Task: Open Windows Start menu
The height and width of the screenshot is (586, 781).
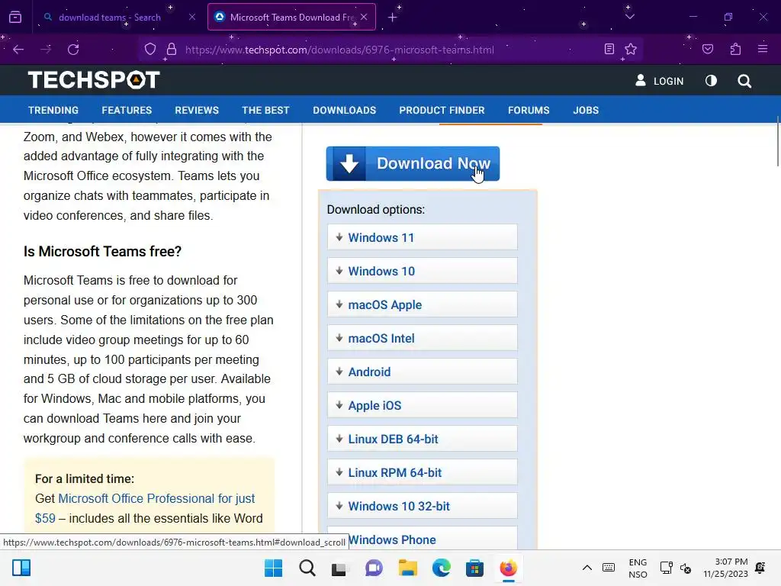Action: [x=273, y=568]
